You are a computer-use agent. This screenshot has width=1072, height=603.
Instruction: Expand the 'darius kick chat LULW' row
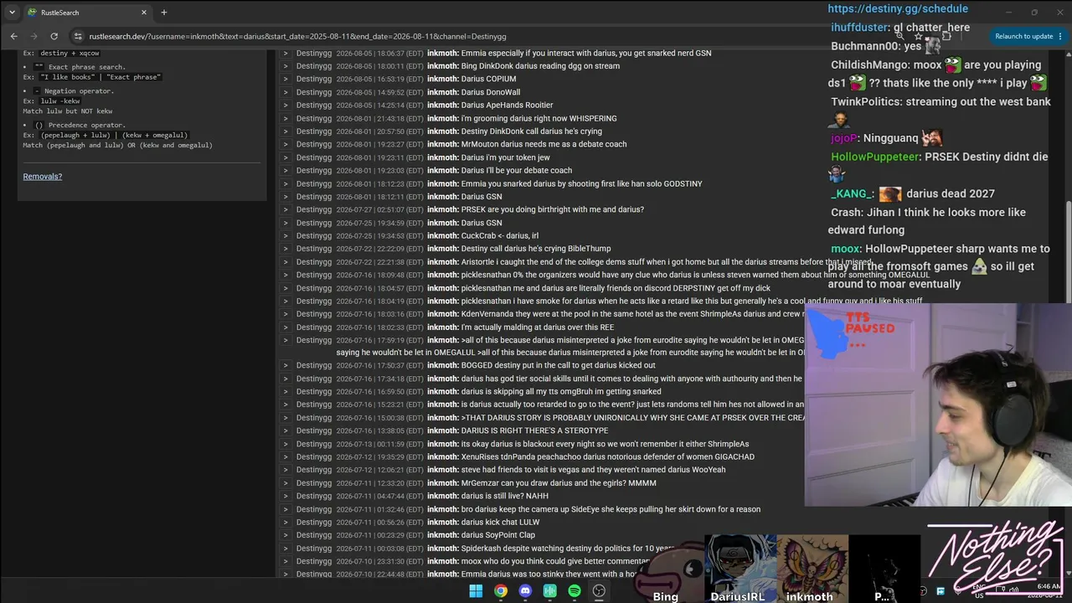[x=285, y=523]
